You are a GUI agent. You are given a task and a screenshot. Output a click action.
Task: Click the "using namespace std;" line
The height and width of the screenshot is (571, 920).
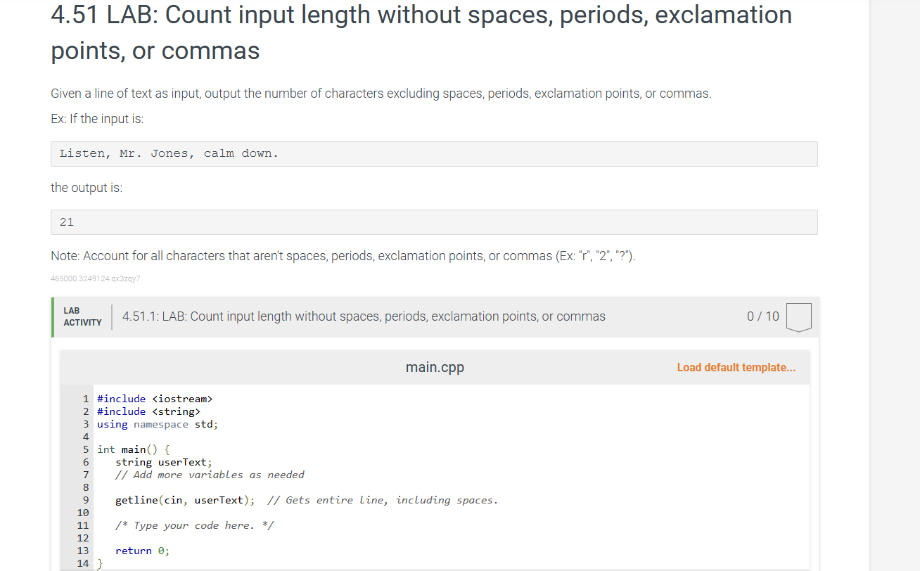pyautogui.click(x=156, y=424)
